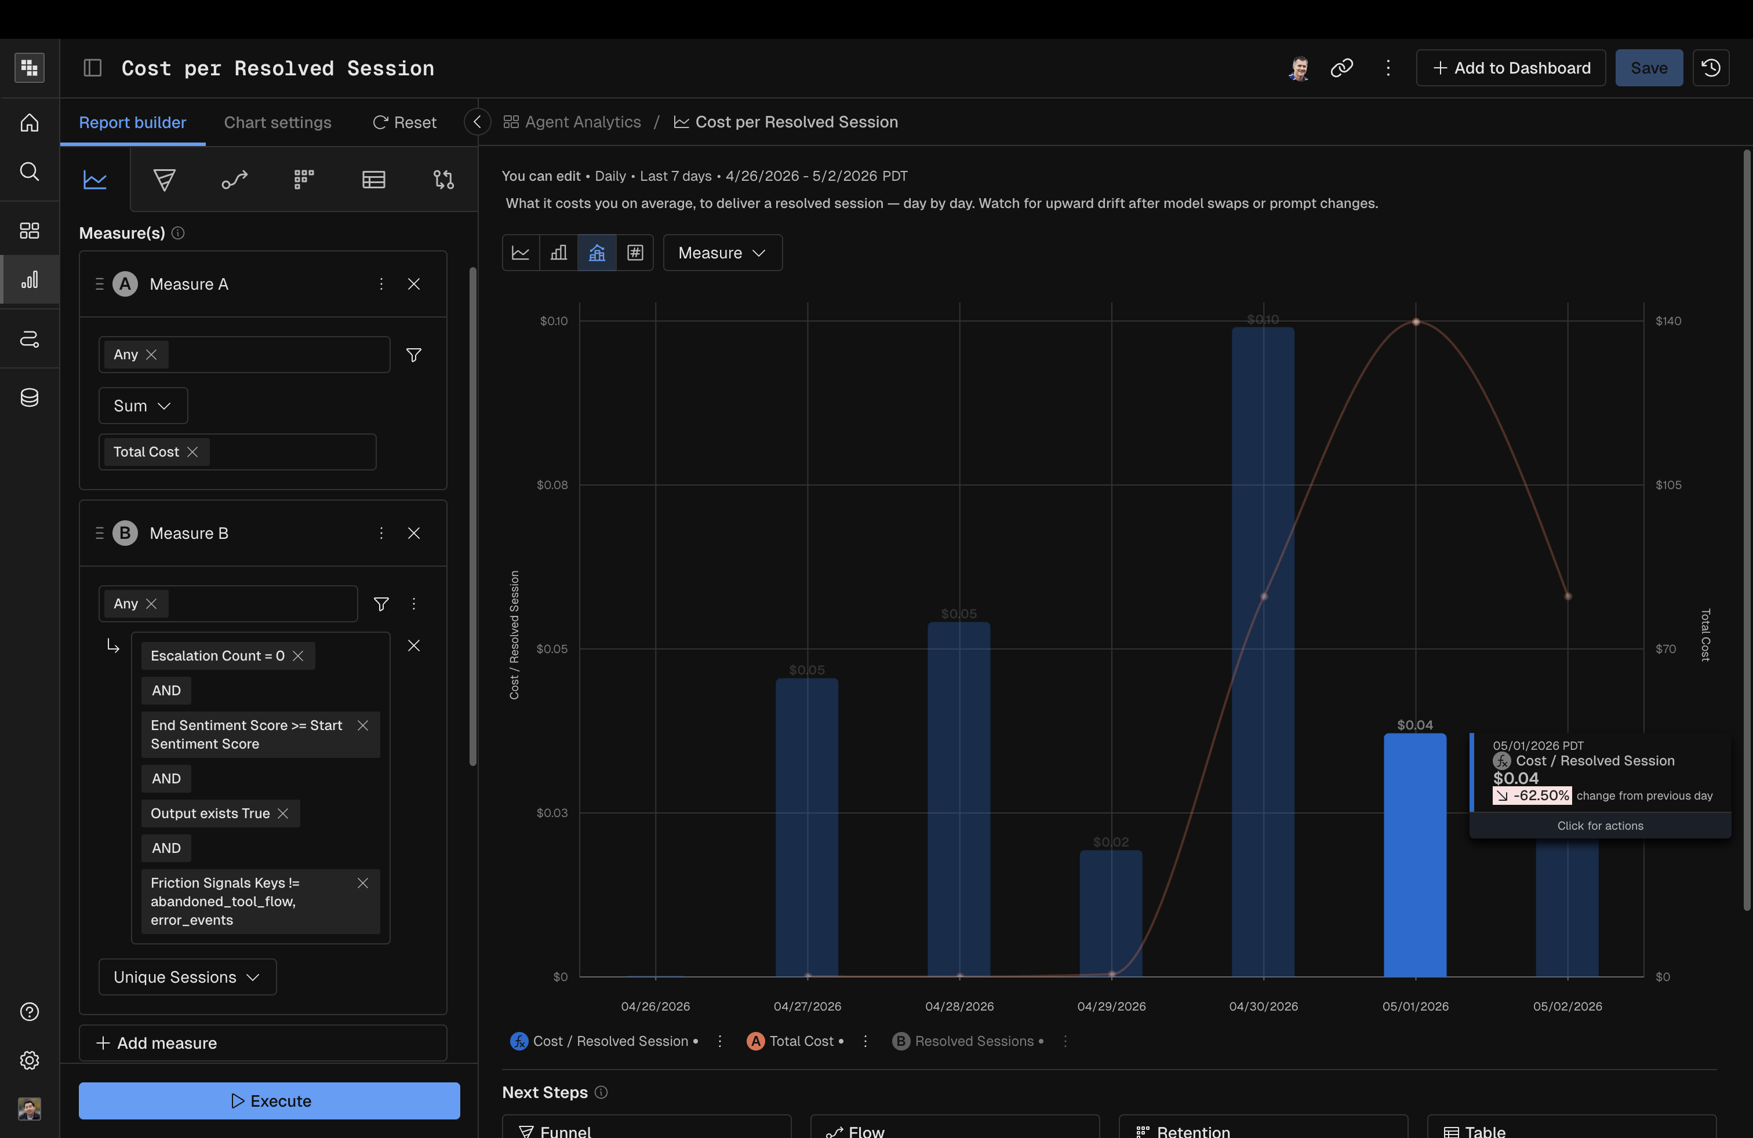Open Settings gear in sidebar
The height and width of the screenshot is (1138, 1753).
click(x=30, y=1060)
